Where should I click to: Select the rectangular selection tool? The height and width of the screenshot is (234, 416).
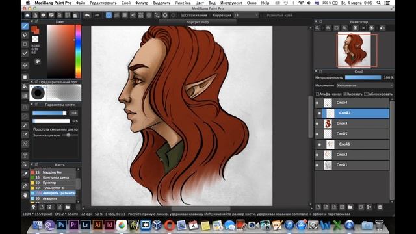[25, 107]
